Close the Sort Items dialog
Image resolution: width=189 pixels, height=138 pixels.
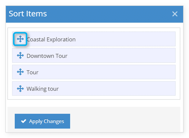click(175, 14)
